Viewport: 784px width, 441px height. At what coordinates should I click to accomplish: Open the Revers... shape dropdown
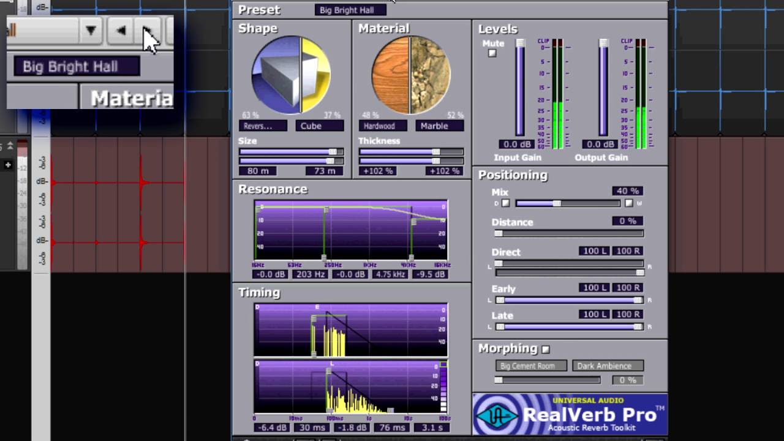pos(263,126)
